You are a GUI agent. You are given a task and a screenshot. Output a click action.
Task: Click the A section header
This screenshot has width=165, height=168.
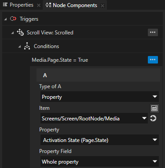[98, 75]
